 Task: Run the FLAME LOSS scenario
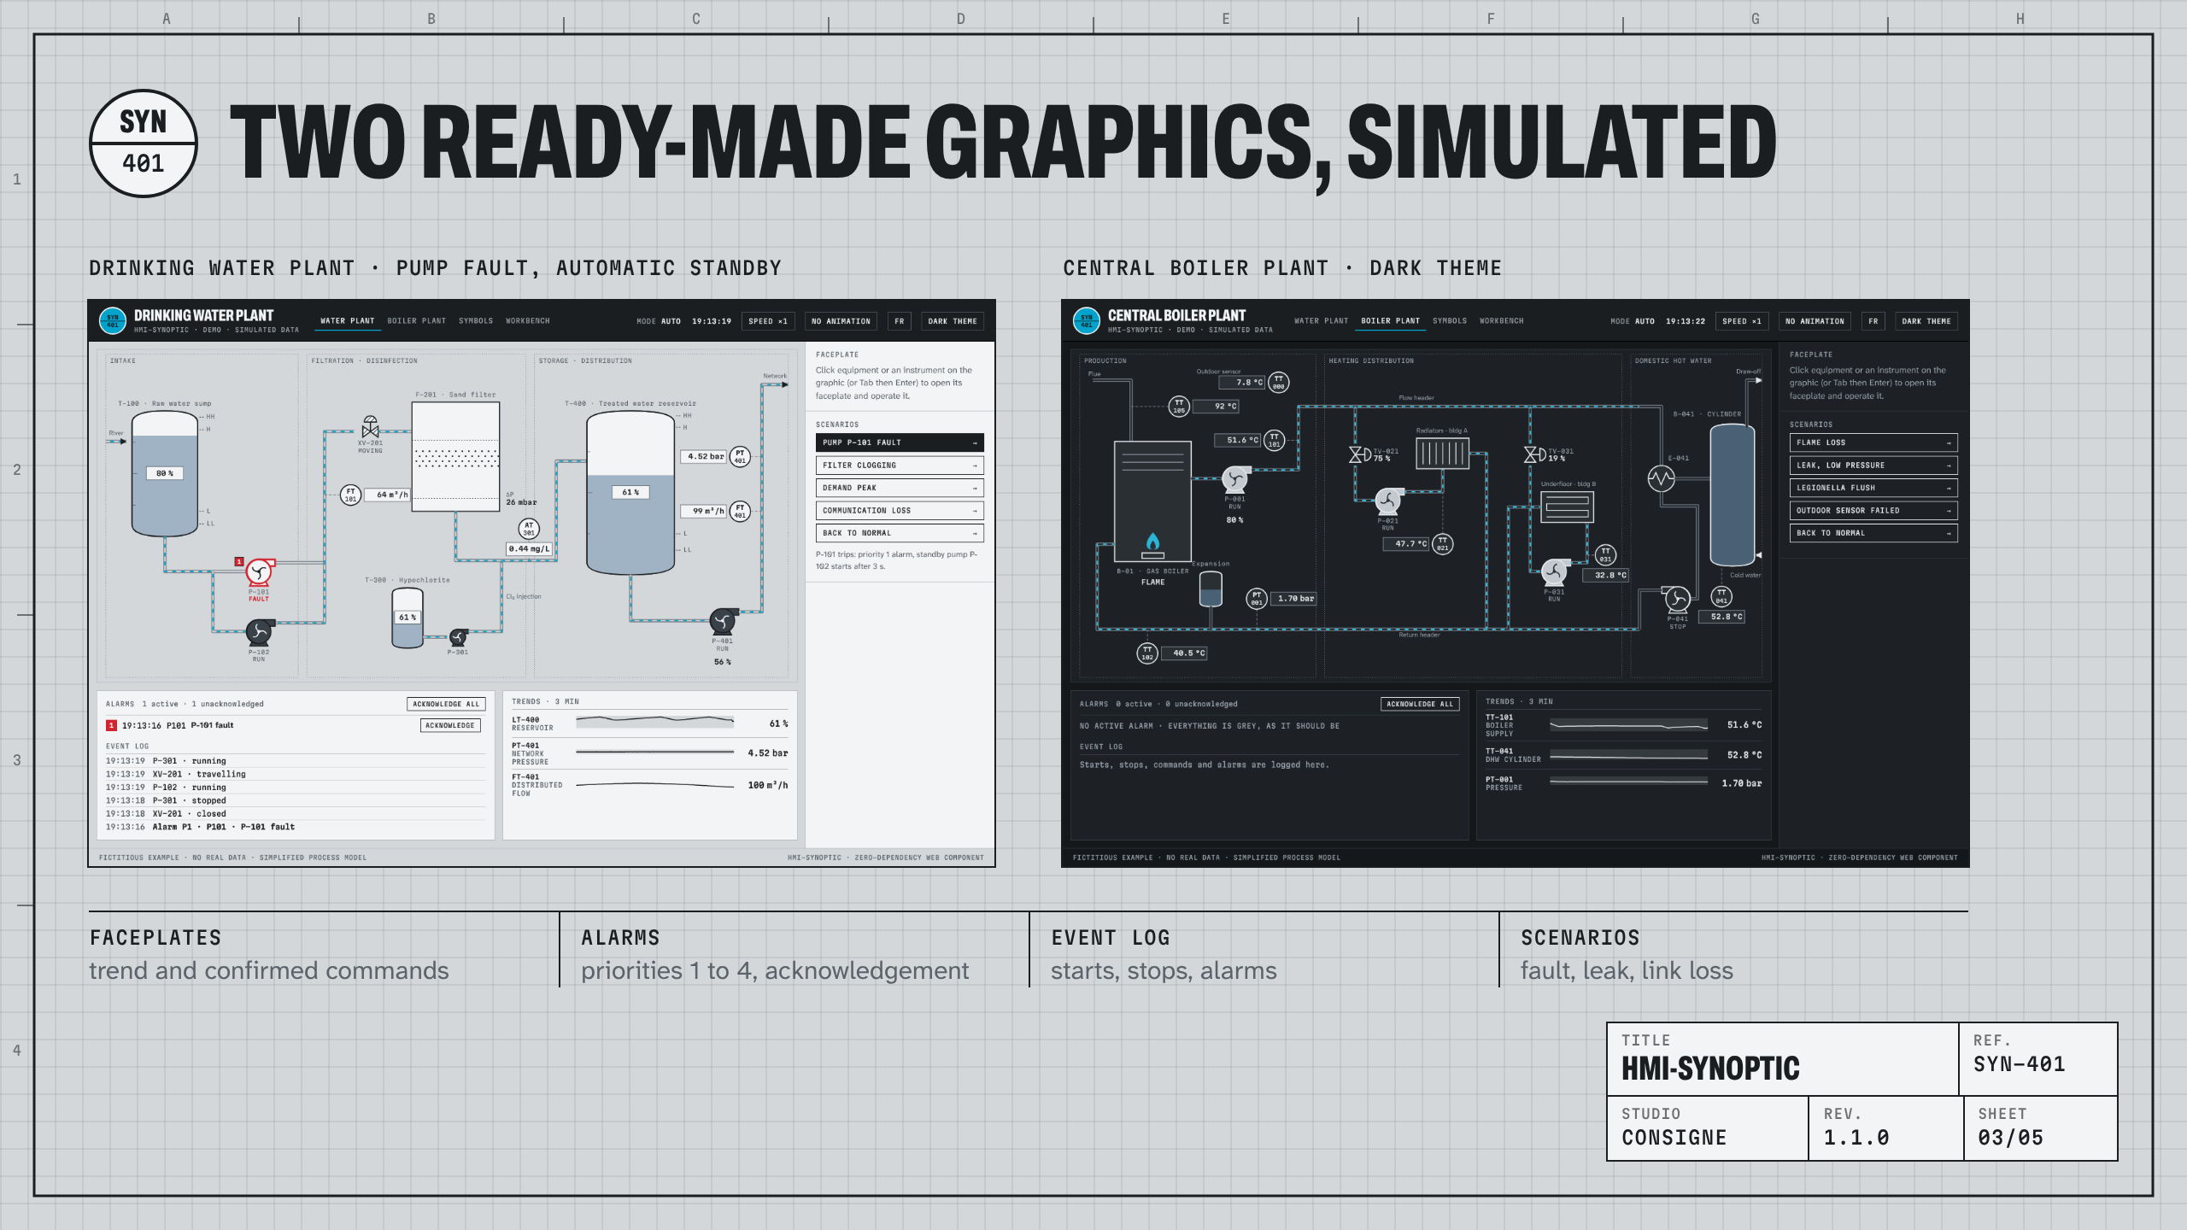1873,442
